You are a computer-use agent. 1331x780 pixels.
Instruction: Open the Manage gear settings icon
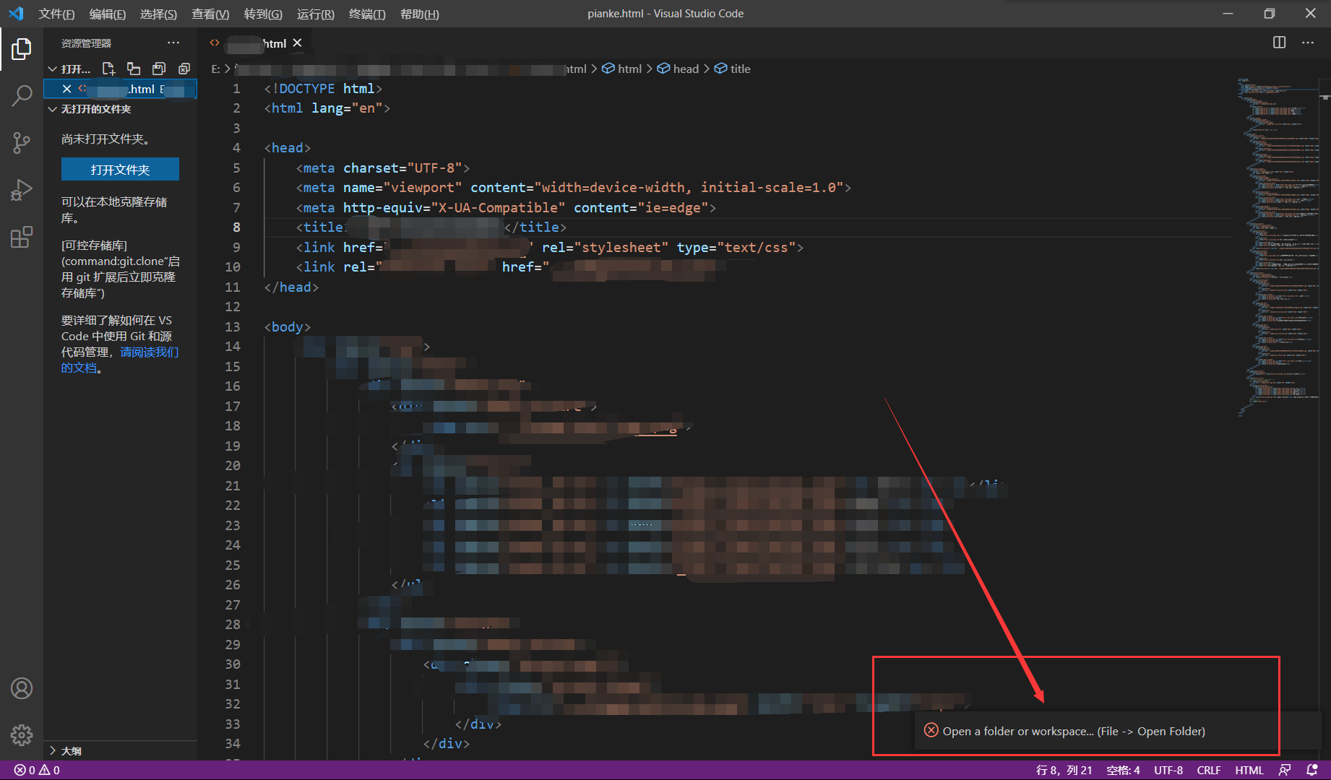[22, 735]
